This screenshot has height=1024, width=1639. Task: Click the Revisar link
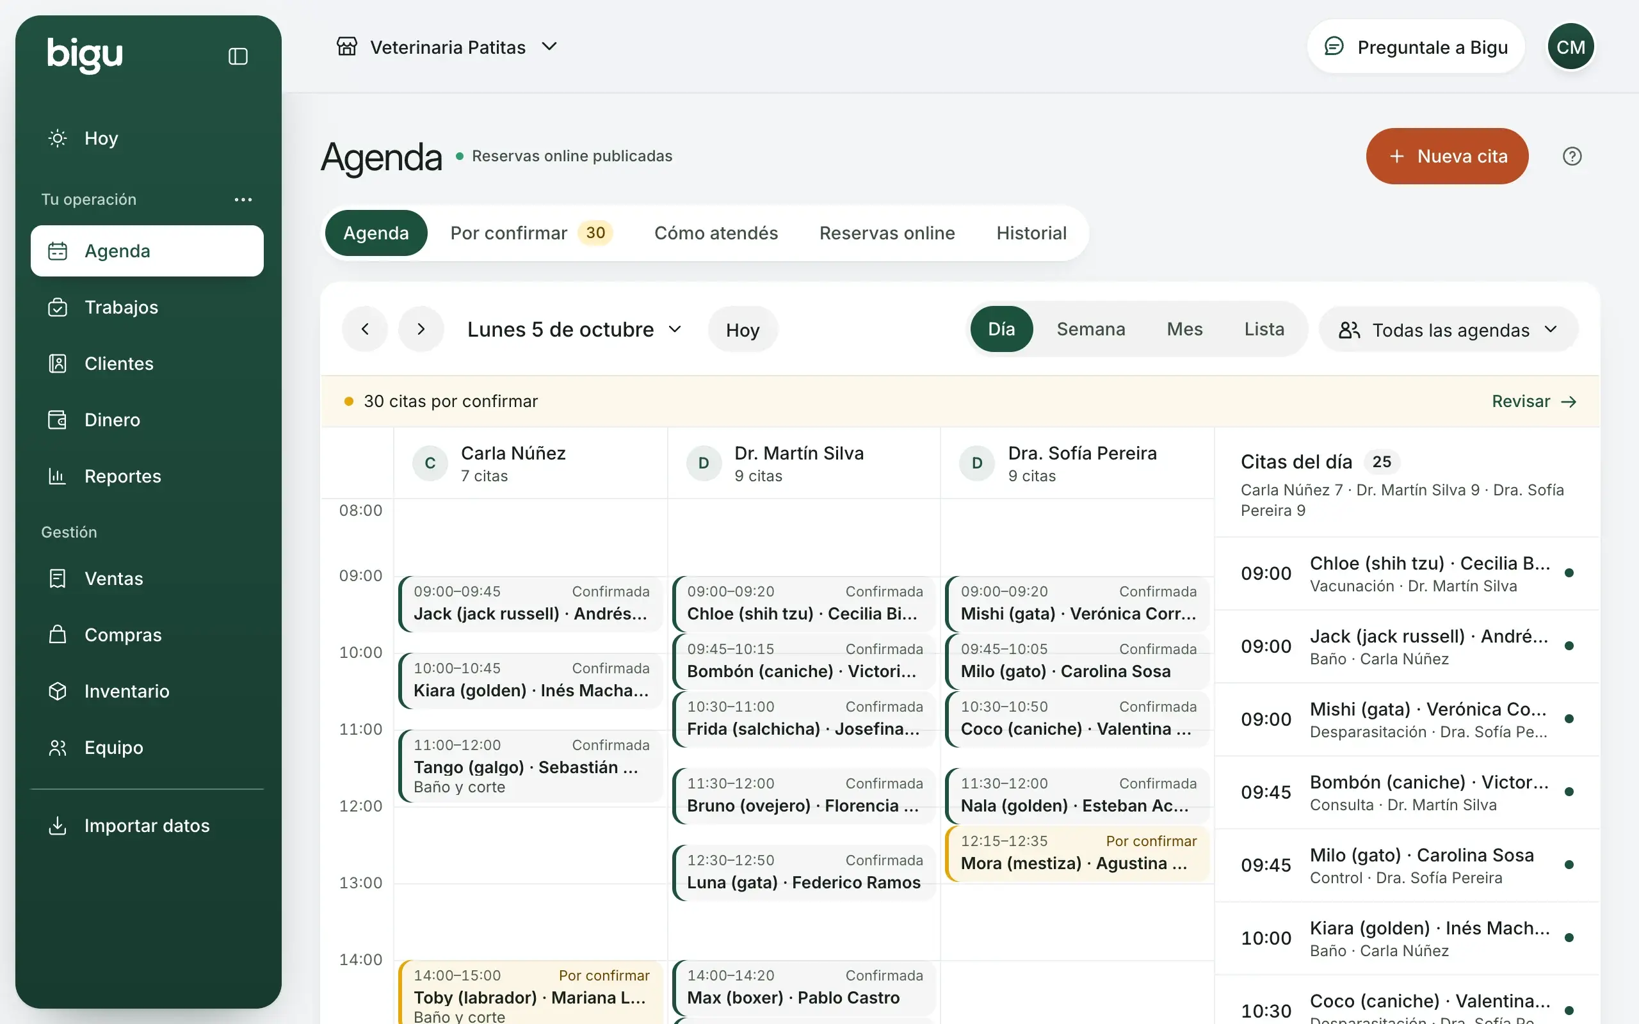point(1533,402)
